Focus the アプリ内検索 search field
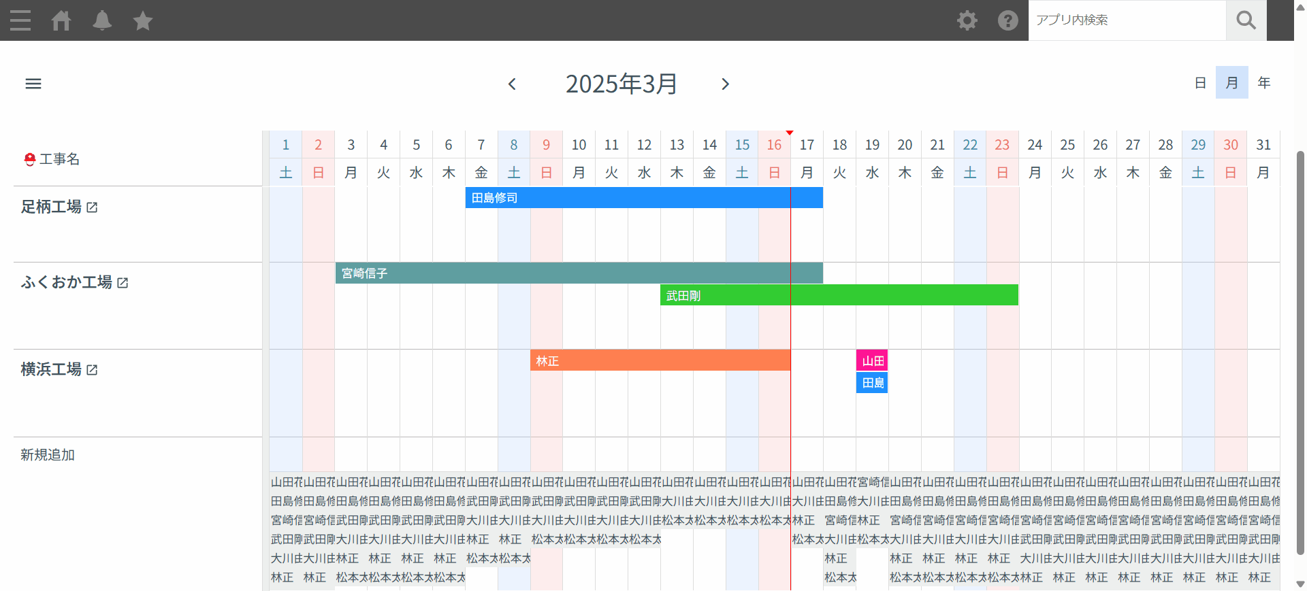Viewport: 1307px width, 591px height. point(1127,20)
